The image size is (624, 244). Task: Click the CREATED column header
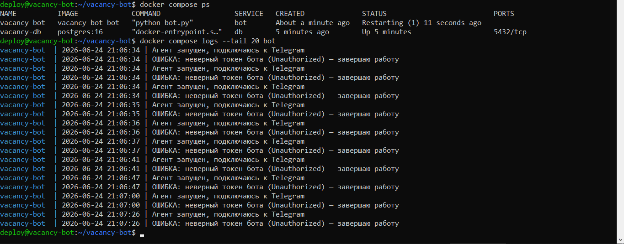click(290, 14)
